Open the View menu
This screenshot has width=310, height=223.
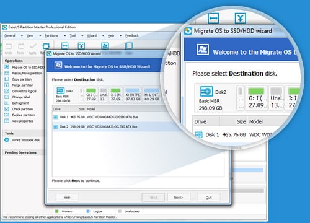(x=30, y=35)
